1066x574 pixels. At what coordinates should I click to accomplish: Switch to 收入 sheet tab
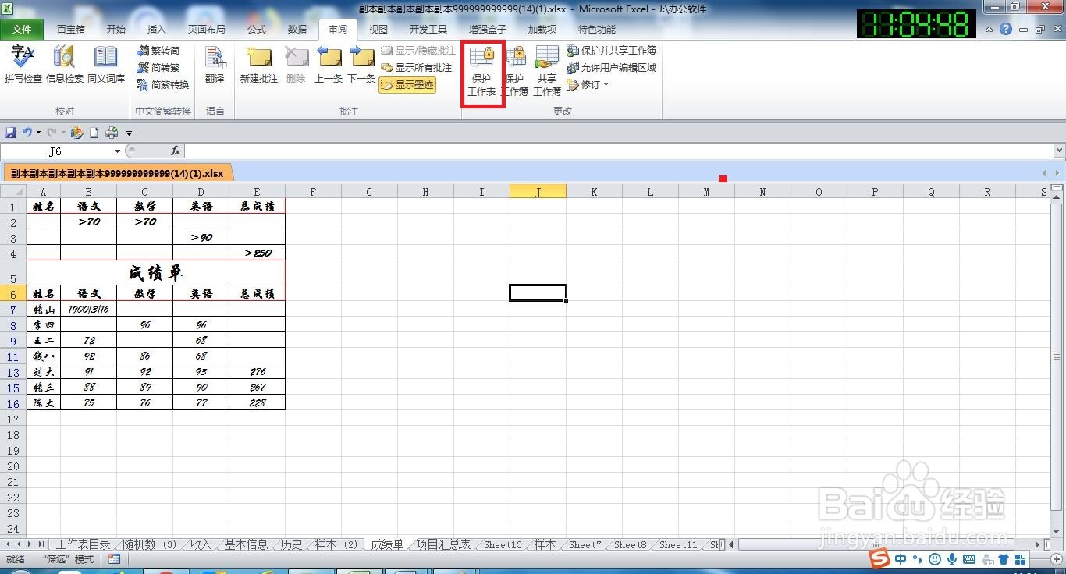coord(201,544)
